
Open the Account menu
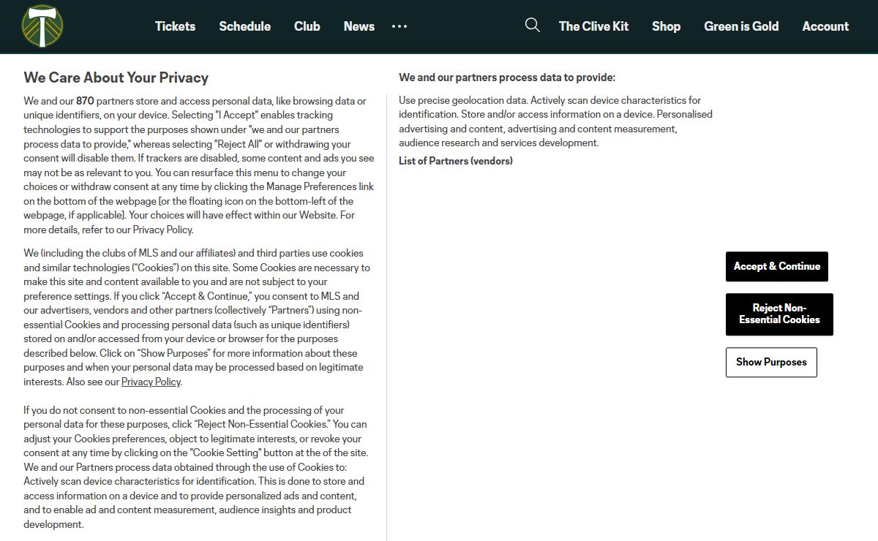click(x=825, y=26)
